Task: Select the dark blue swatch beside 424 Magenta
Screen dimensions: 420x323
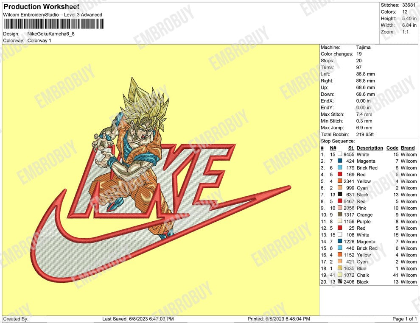Action: tap(340, 161)
